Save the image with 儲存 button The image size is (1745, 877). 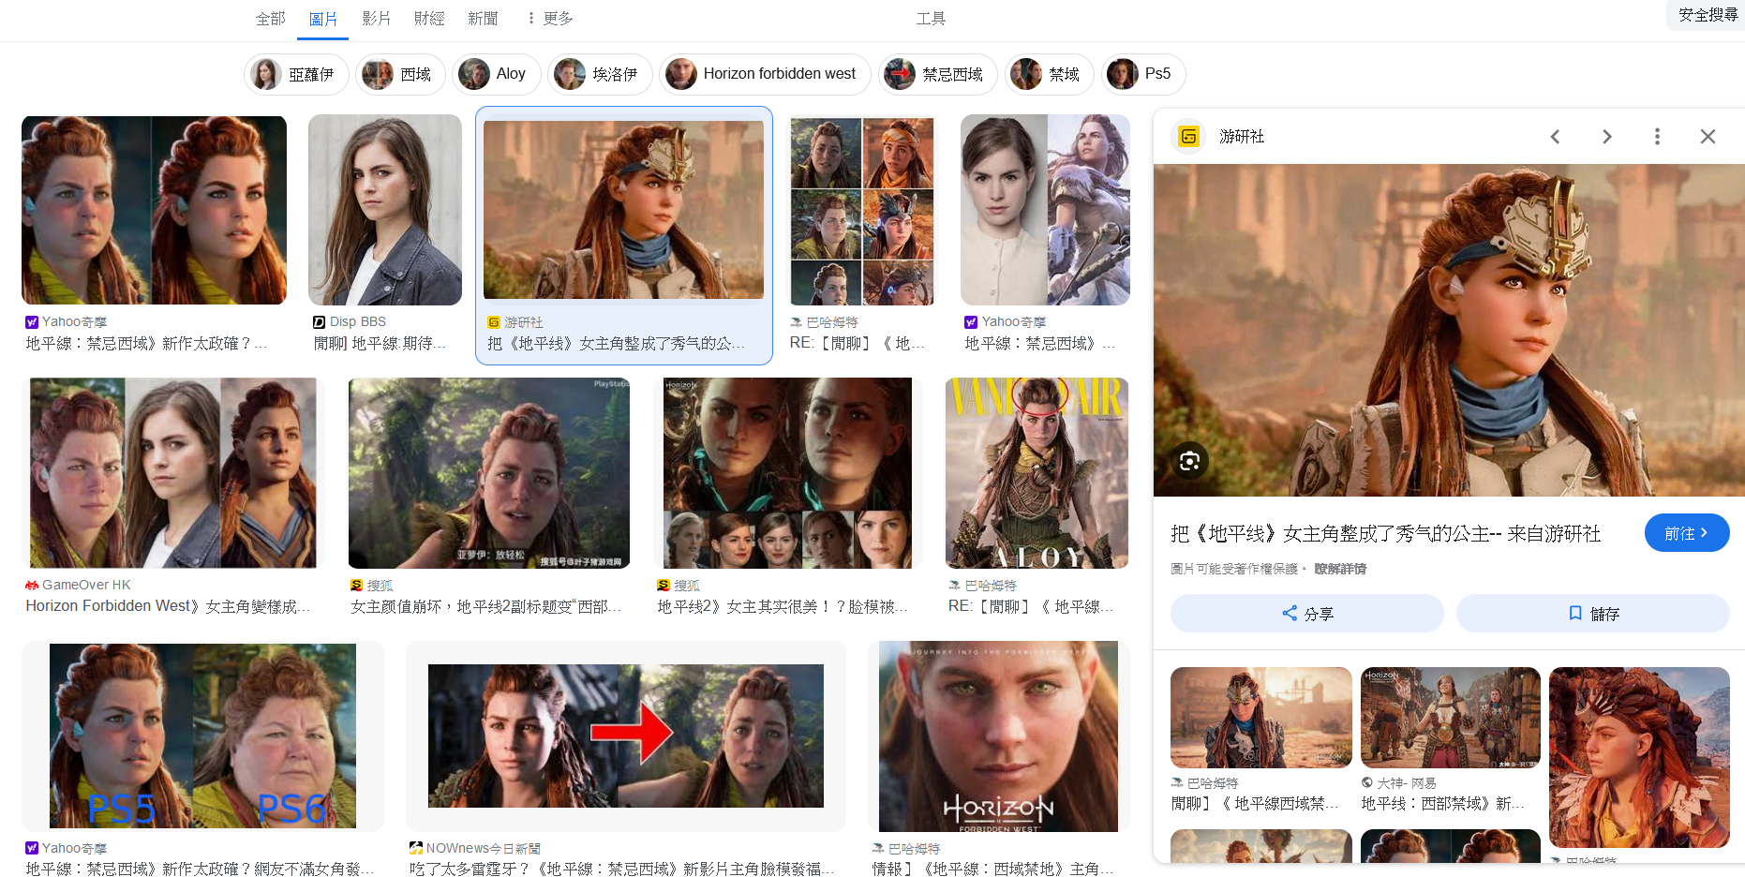click(x=1592, y=614)
